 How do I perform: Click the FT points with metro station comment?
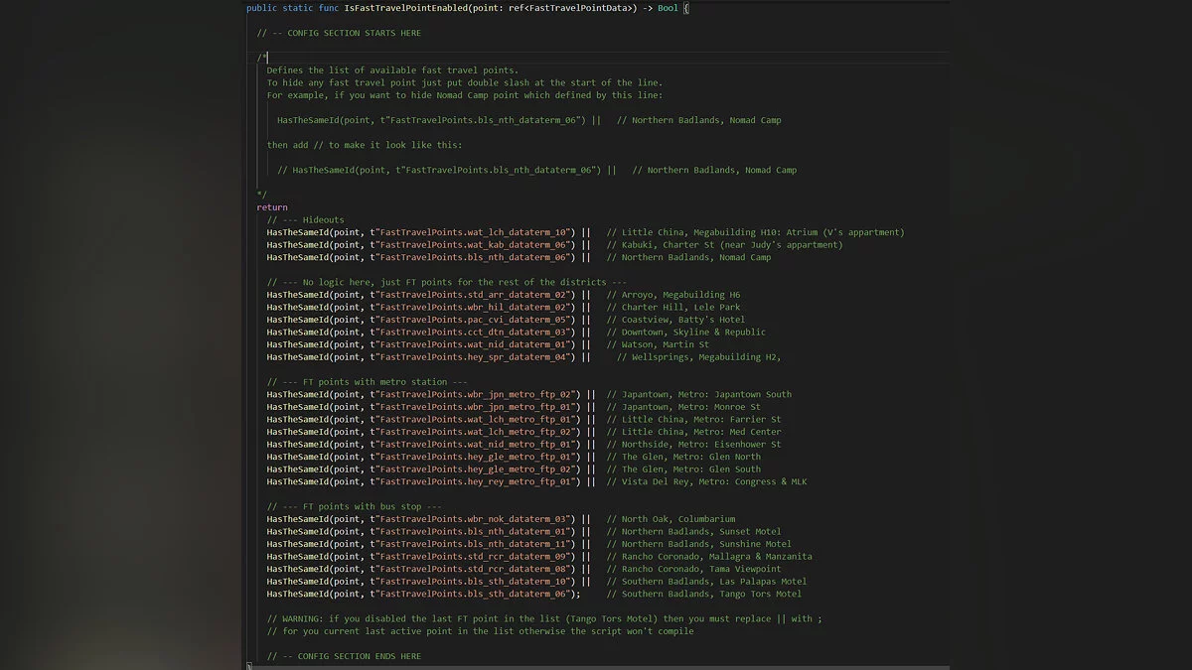[367, 382]
